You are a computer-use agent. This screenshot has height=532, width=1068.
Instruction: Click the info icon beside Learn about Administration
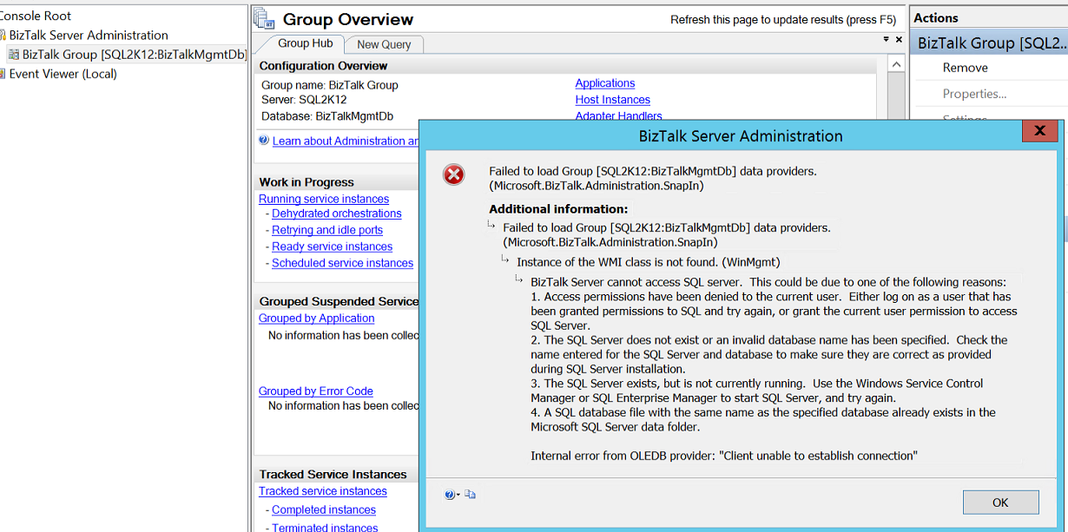tap(263, 140)
